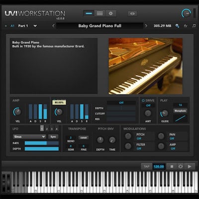Image resolution: width=199 pixels, height=199 pixels.
Task: Select LFO tab 1
Action: tap(42, 128)
